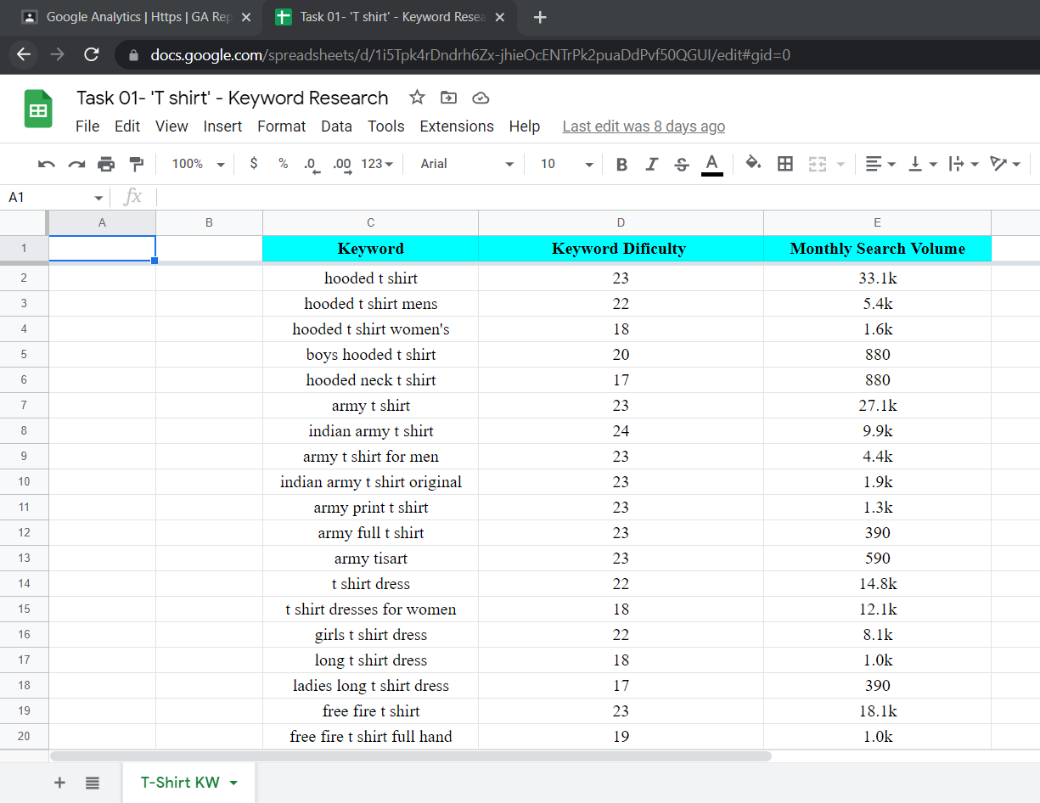Open the zoom 100% dropdown
The image size is (1040, 803).
pos(198,164)
